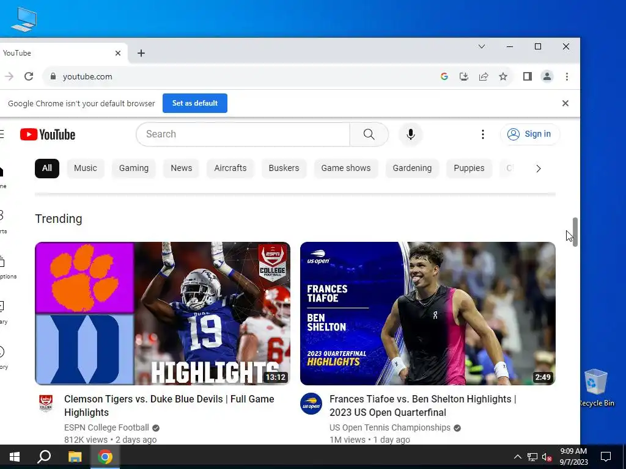Open notification center
Screen dimensions: 626x469
(606, 457)
